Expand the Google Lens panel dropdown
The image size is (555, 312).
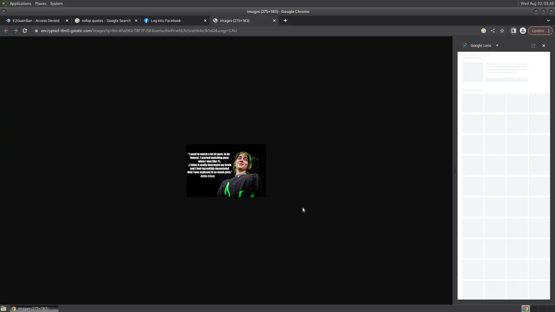[497, 46]
